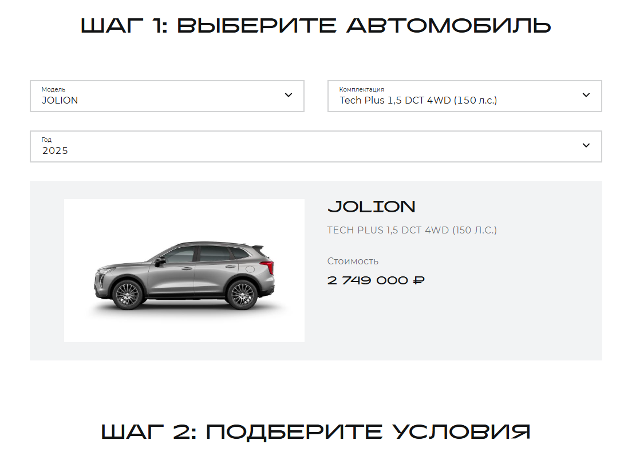Select the TECH PLUS 1,5 DCT 4WD subtitle
Viewport: 620px width, 452px height.
[412, 230]
